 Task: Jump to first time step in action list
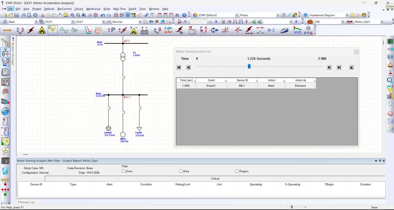point(178,67)
